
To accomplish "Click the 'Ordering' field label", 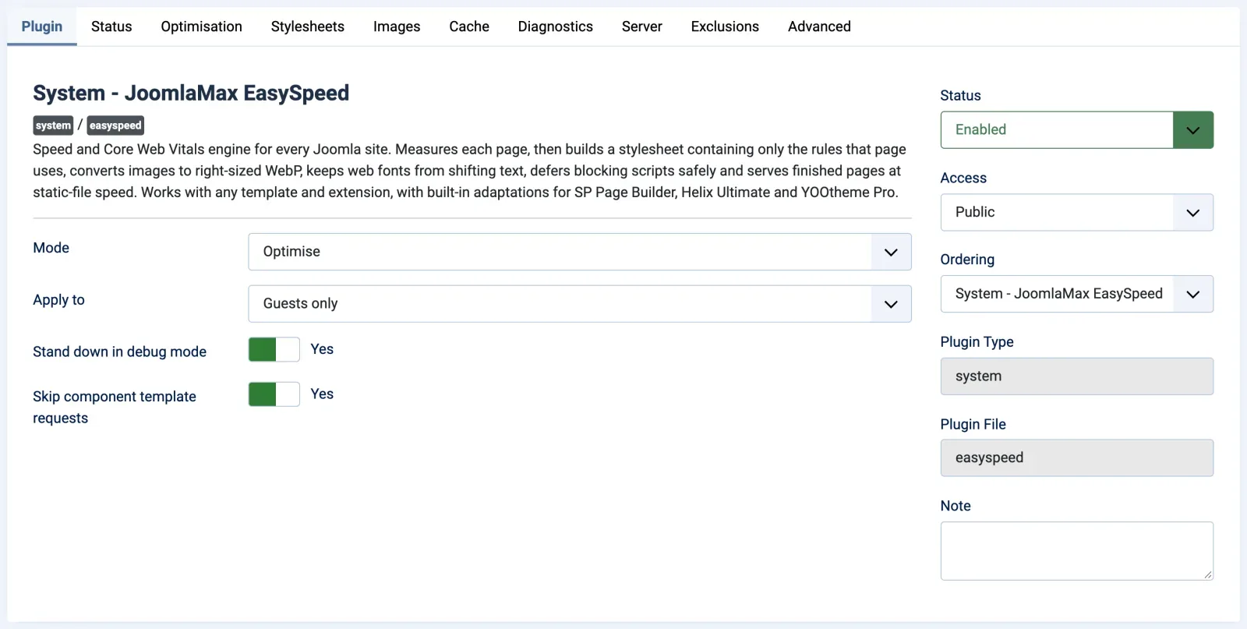I will coord(967,260).
